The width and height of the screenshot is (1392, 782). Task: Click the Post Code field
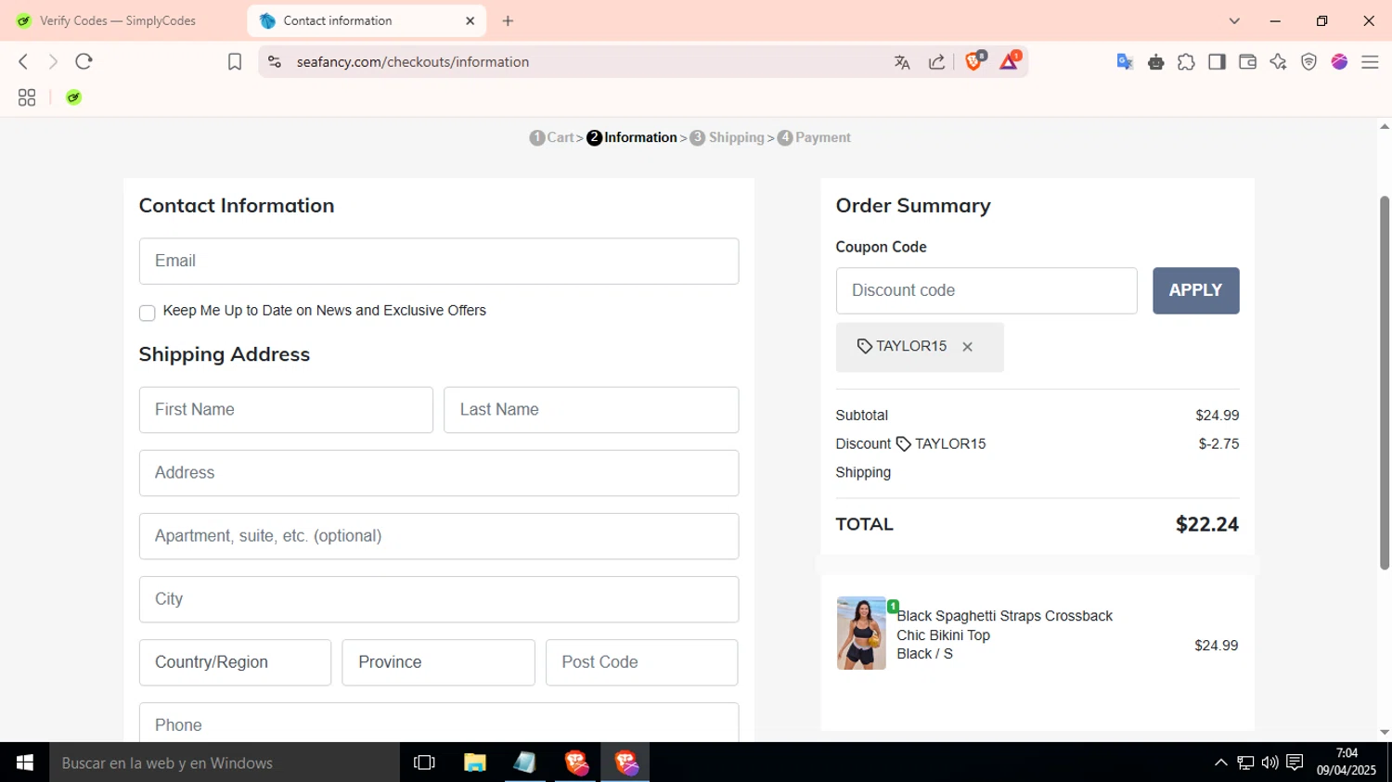coord(641,662)
